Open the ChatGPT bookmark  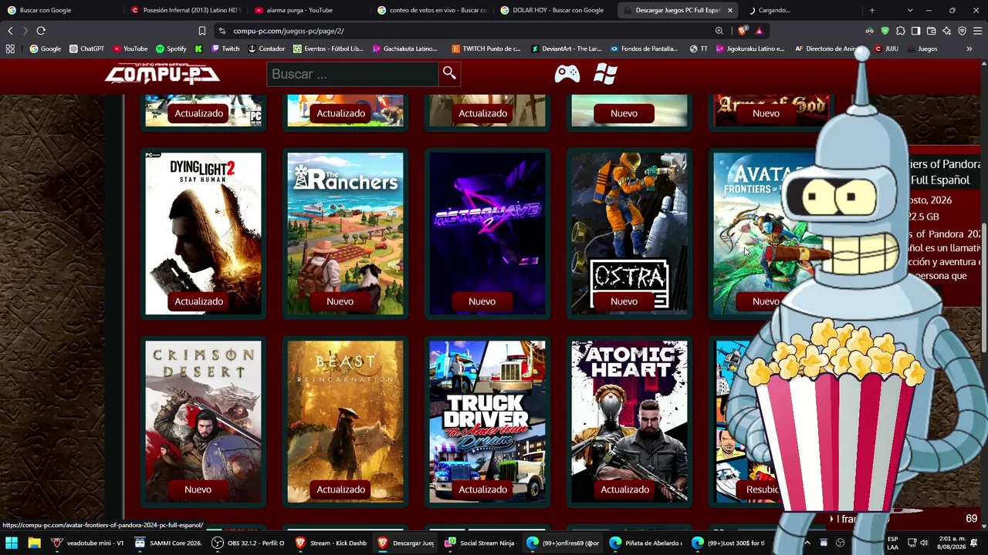86,49
